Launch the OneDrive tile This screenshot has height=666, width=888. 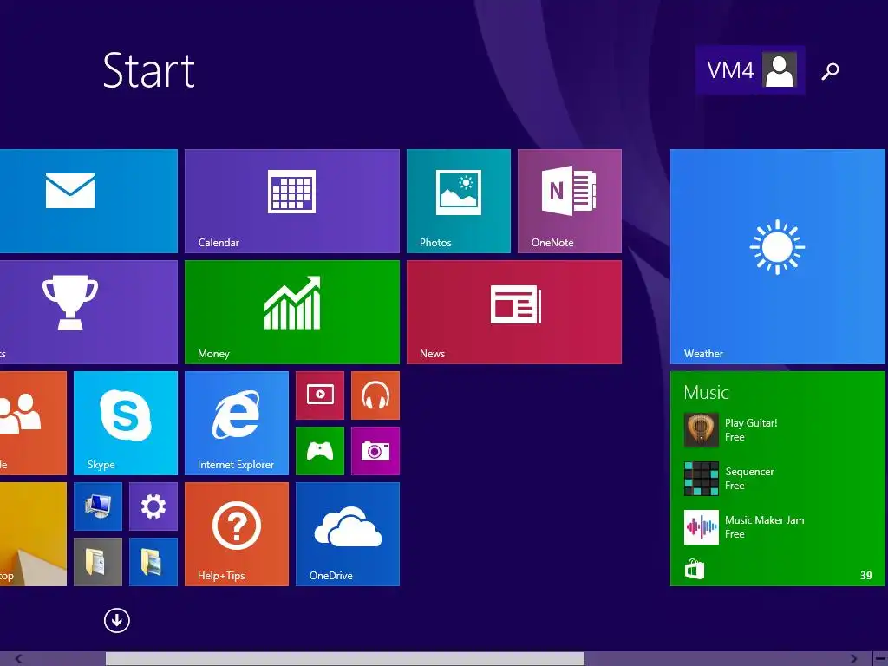(348, 534)
